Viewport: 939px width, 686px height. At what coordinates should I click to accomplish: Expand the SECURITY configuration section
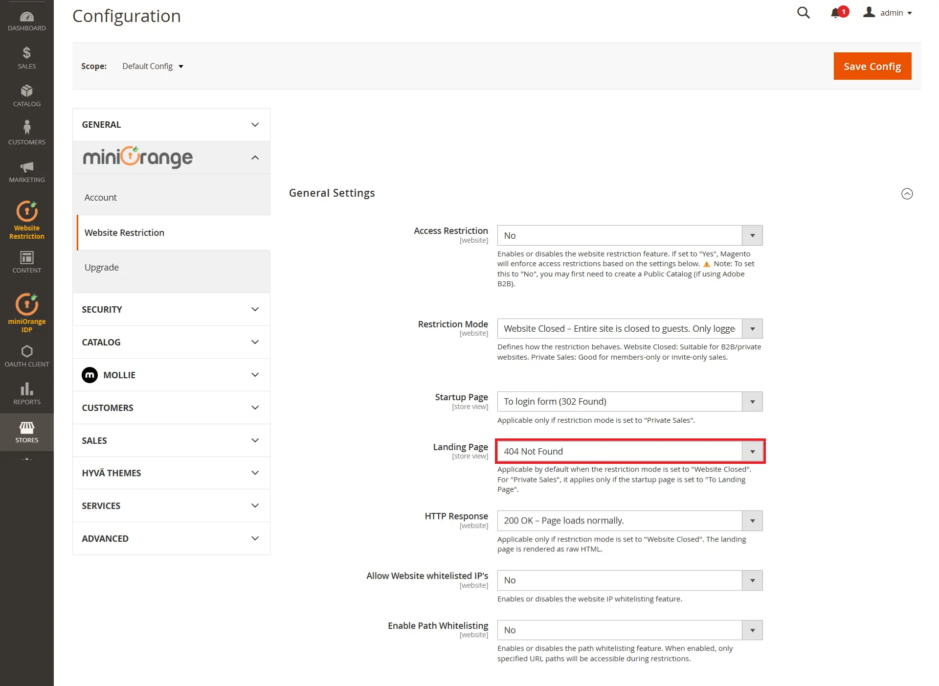coord(171,309)
